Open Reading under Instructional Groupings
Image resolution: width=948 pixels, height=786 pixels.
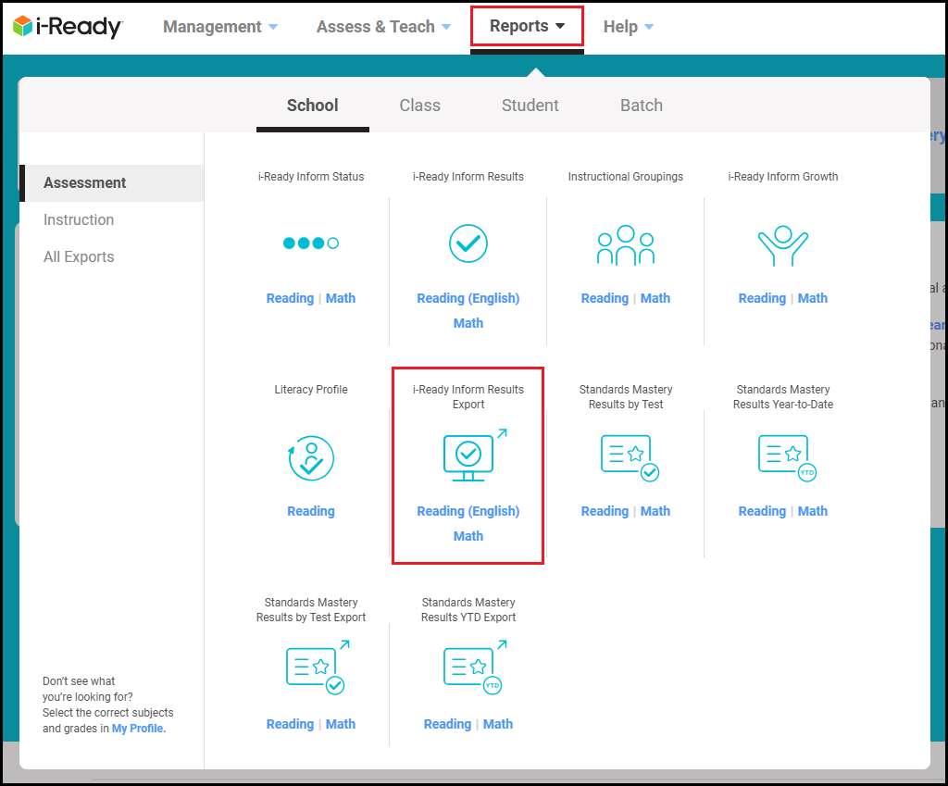(605, 298)
